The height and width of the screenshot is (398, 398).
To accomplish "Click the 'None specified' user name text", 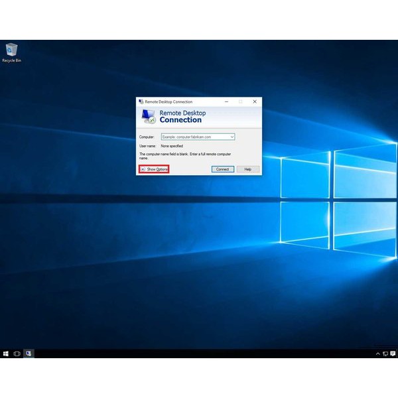I will tap(172, 145).
